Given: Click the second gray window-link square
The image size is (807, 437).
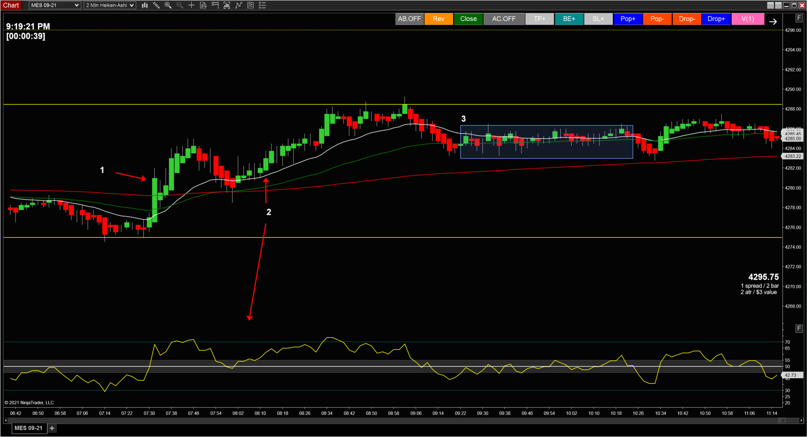Looking at the screenshot, I should tap(778, 5).
